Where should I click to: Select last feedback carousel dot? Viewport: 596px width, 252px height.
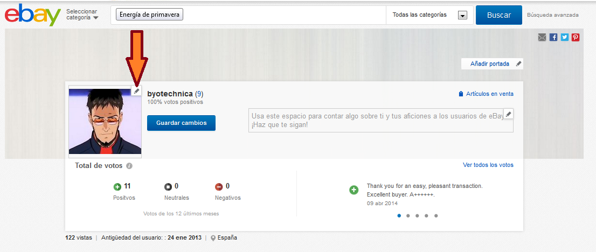tap(436, 215)
